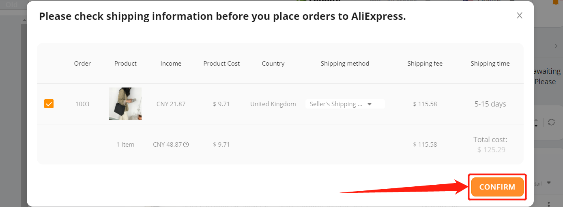Click the Shipping method column header
This screenshot has width=563, height=207.
[x=345, y=63]
